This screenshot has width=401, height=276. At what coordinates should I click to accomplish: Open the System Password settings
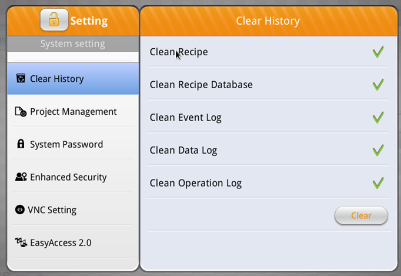coord(73,144)
